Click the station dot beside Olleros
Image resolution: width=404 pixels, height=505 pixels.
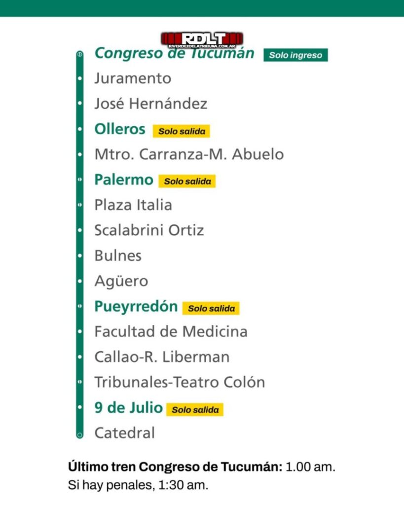(x=80, y=129)
